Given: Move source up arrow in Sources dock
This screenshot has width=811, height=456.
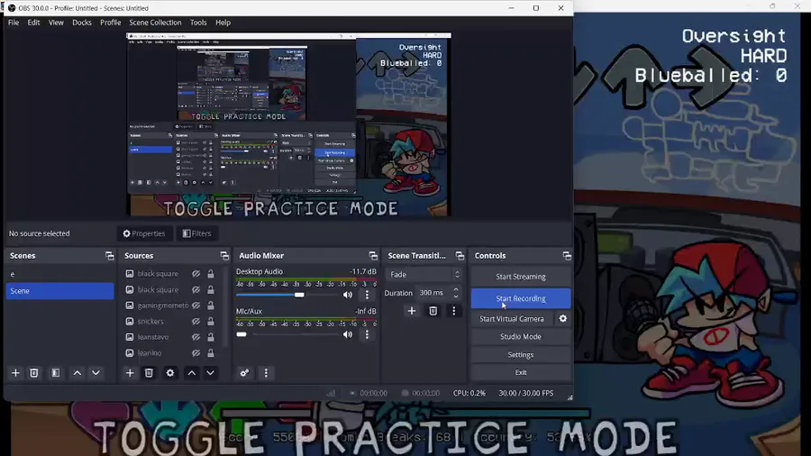Looking at the screenshot, I should [x=192, y=373].
